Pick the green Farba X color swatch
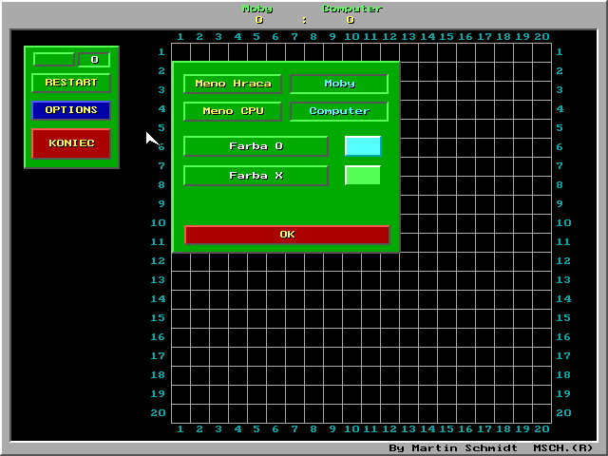Screen dimensions: 608x456 tap(363, 176)
